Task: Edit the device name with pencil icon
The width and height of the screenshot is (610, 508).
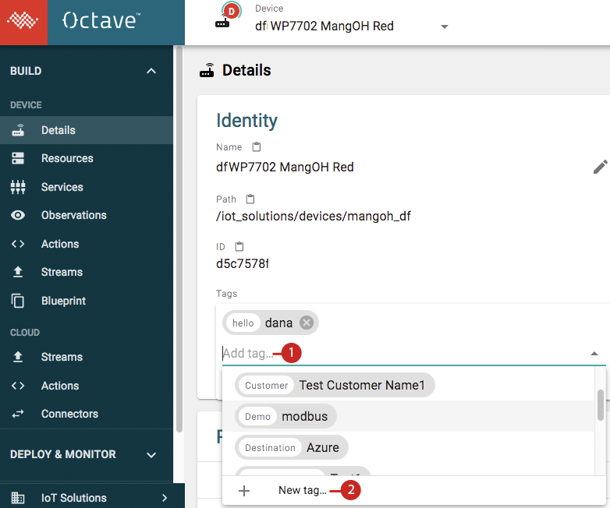Action: (x=601, y=167)
